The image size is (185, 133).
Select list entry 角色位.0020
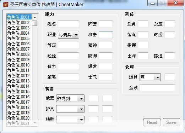[19, 118]
